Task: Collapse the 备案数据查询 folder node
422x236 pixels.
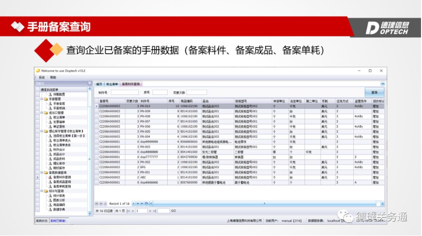Action: point(41,172)
